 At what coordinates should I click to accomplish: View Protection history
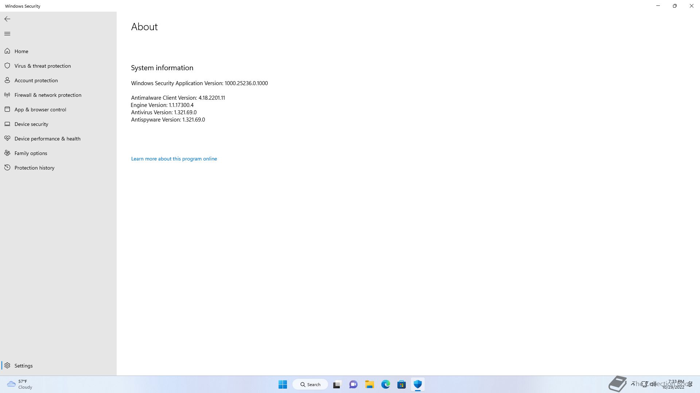(x=58, y=168)
